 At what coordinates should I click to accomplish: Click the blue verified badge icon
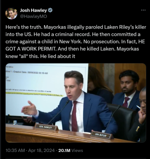point(50,10)
